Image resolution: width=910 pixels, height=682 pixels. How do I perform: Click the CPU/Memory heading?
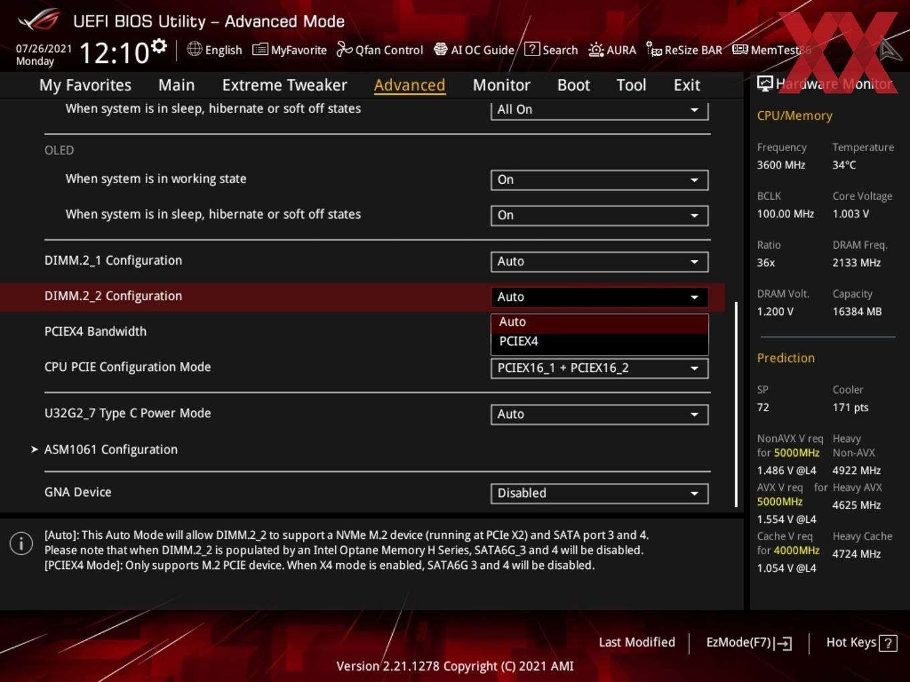point(794,116)
